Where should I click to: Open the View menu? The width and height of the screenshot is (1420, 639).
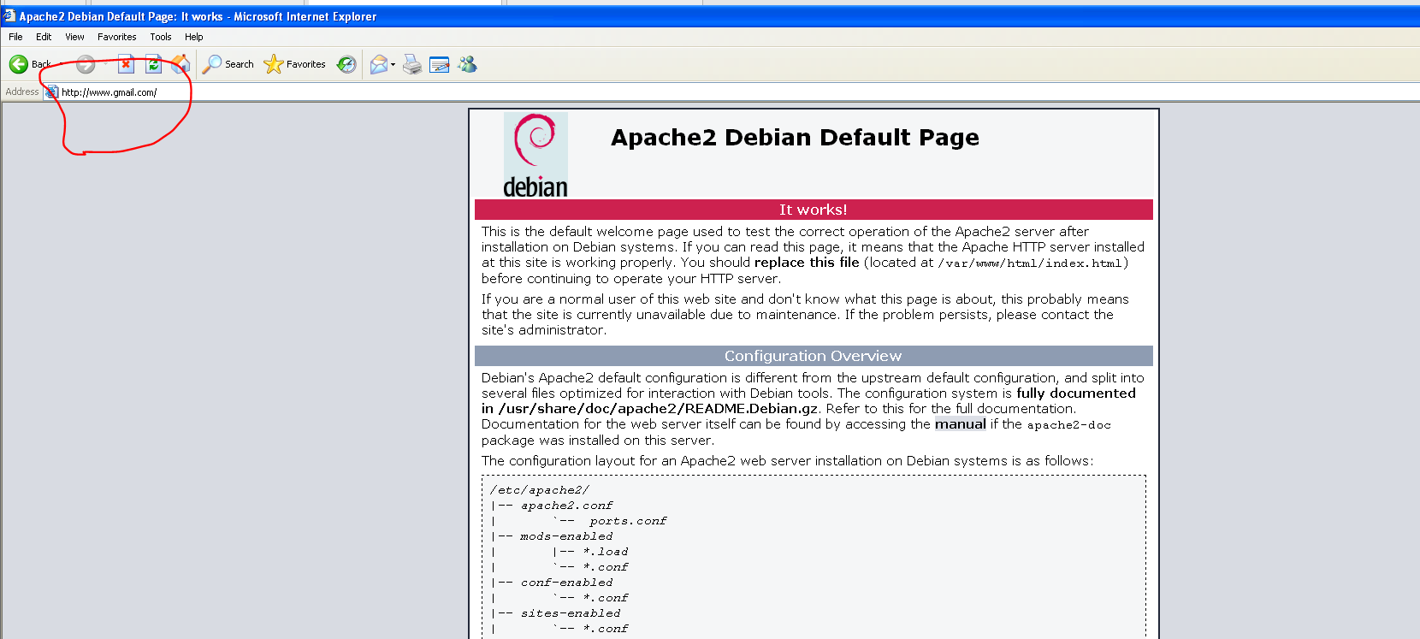coord(74,37)
